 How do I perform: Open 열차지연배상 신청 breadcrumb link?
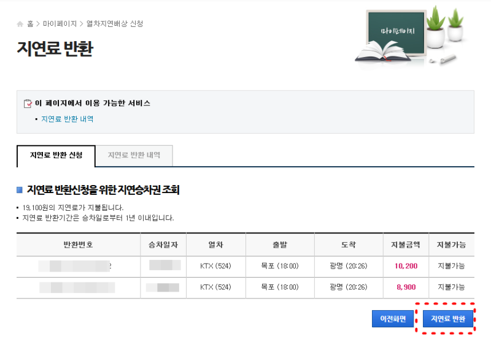115,24
